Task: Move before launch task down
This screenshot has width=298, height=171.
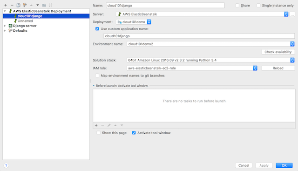Action: [122, 125]
